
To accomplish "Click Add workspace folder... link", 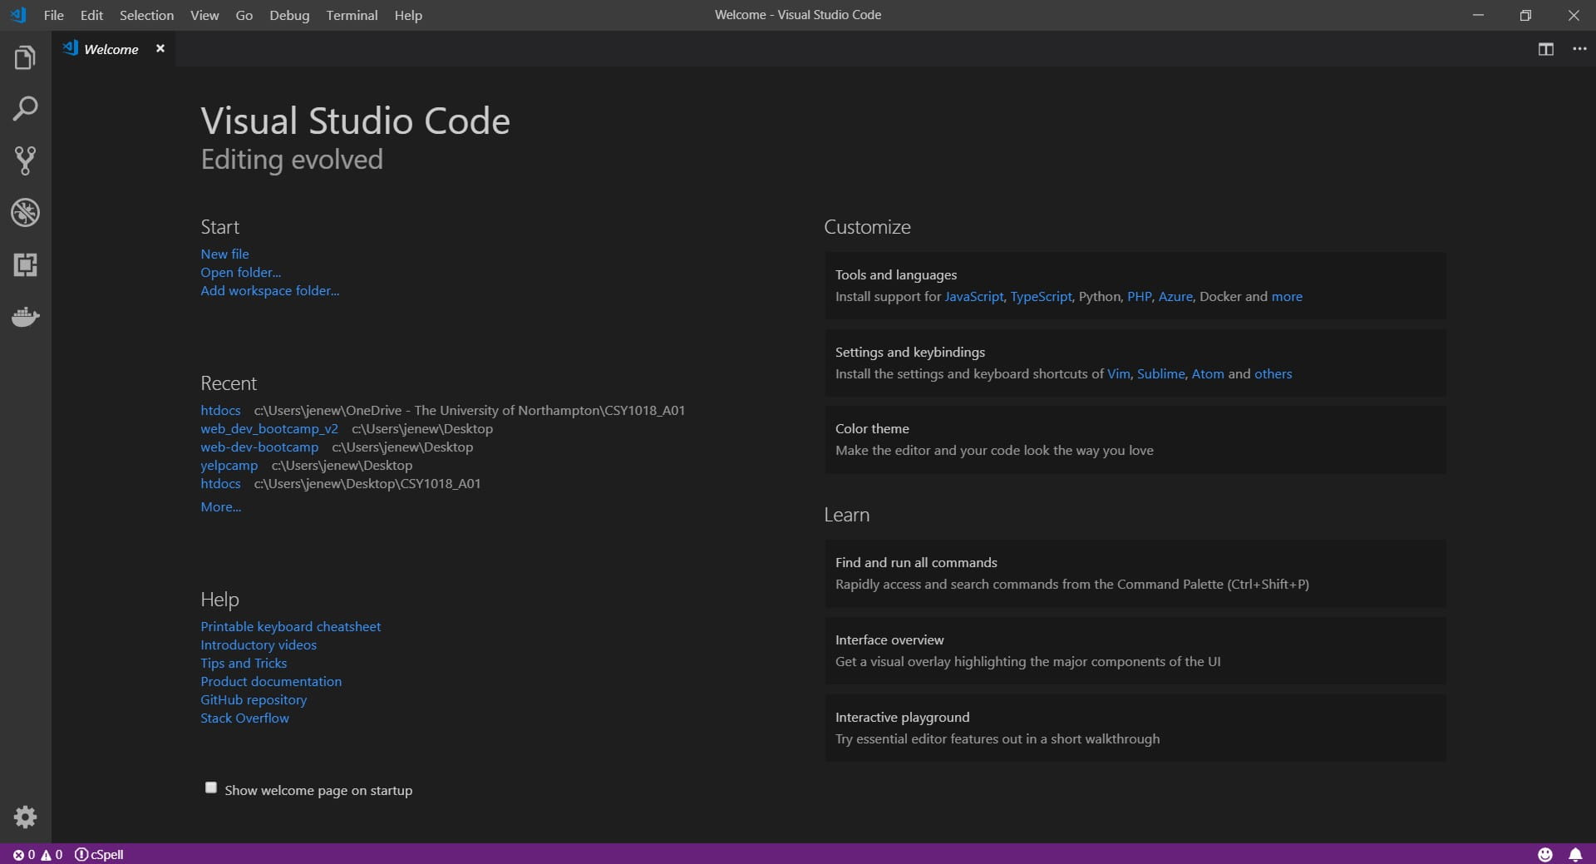I will [269, 290].
